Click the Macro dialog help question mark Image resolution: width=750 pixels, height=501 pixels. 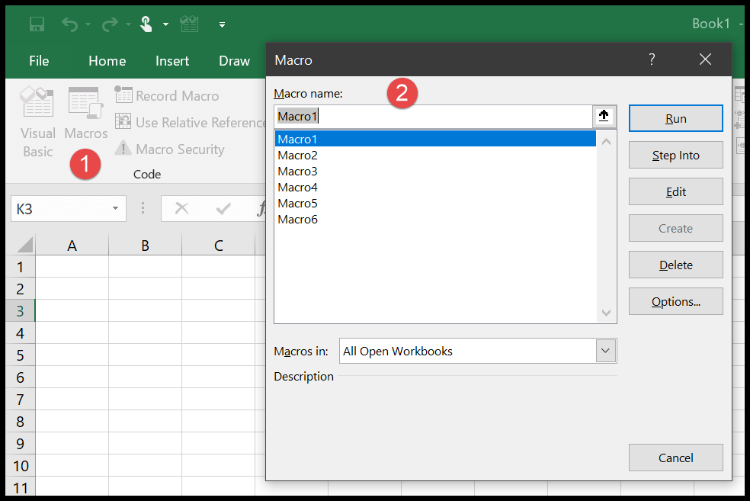[652, 59]
